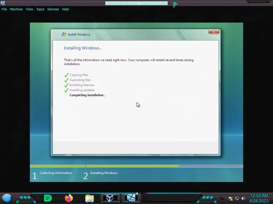The width and height of the screenshot is (273, 204).
Task: Click the VirtualBox window icon in title bar
Action: coord(3,3)
